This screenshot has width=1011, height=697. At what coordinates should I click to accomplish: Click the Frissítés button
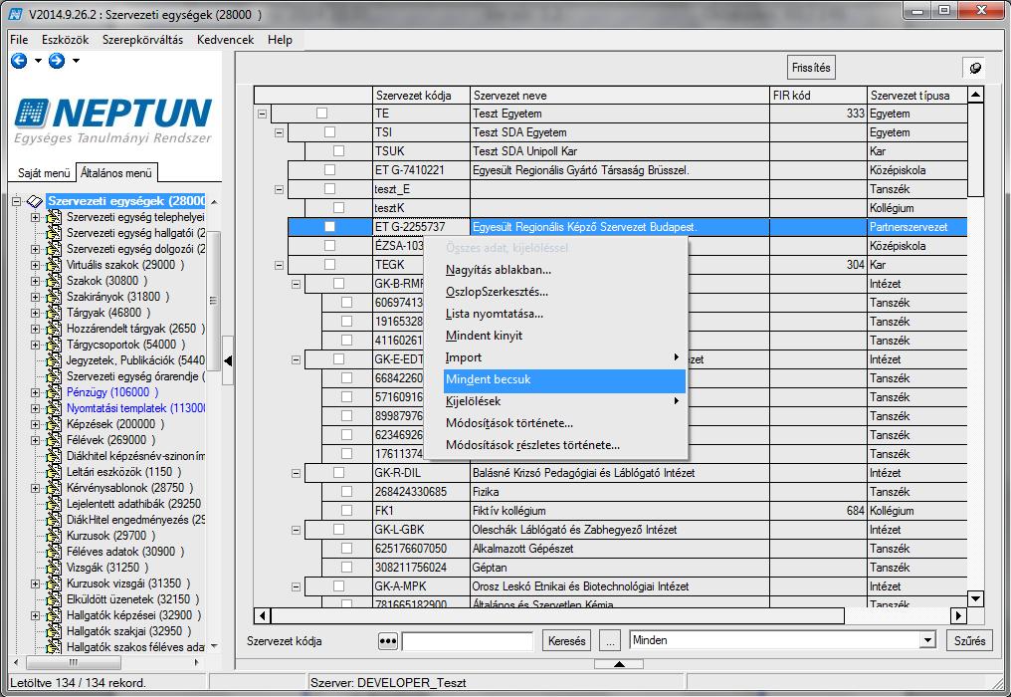point(811,68)
